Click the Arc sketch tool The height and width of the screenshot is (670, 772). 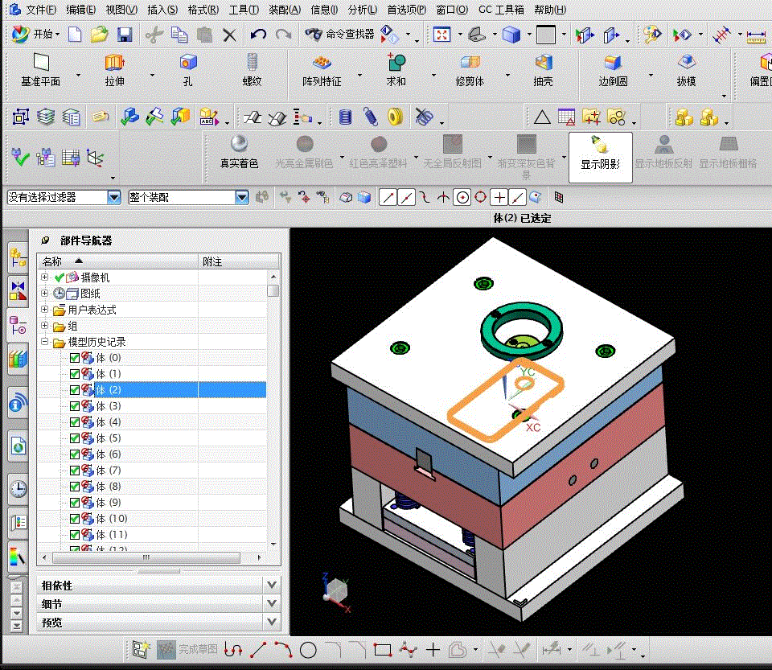pos(283,650)
